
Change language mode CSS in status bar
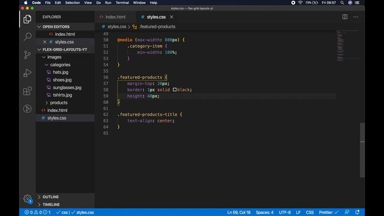(x=310, y=212)
